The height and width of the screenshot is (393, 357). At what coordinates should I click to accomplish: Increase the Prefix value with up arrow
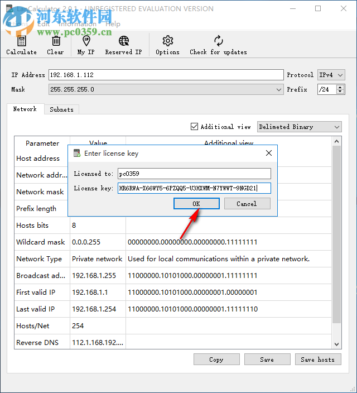(340, 87)
